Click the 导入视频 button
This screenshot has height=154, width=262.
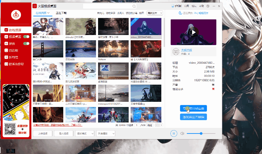tap(63, 133)
